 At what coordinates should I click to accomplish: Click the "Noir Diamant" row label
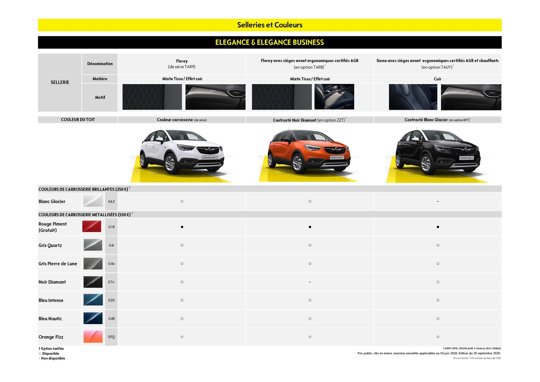(x=52, y=282)
